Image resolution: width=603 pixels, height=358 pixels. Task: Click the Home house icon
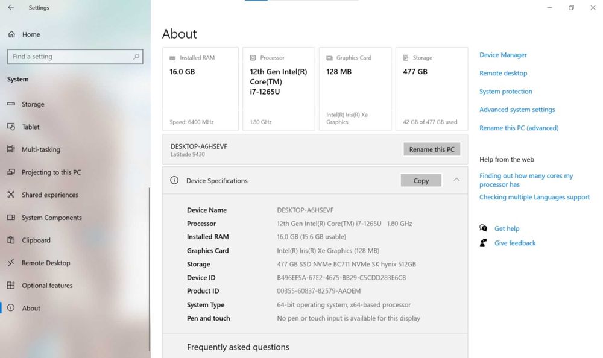tap(11, 34)
